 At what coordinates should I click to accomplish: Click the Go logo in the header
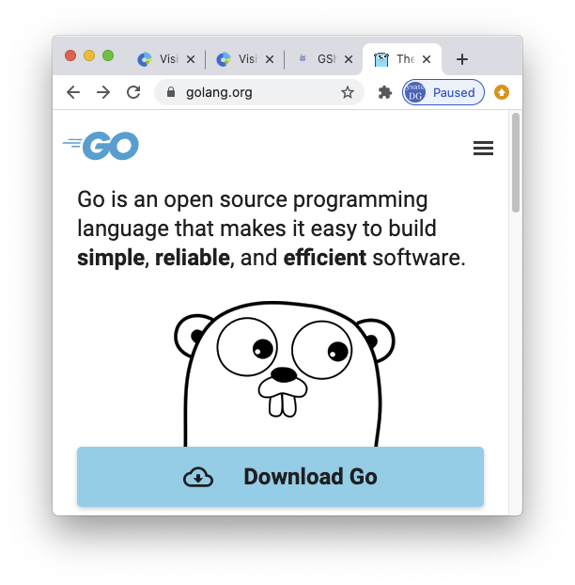101,146
